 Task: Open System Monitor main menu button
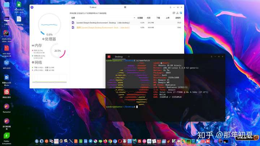170,7
